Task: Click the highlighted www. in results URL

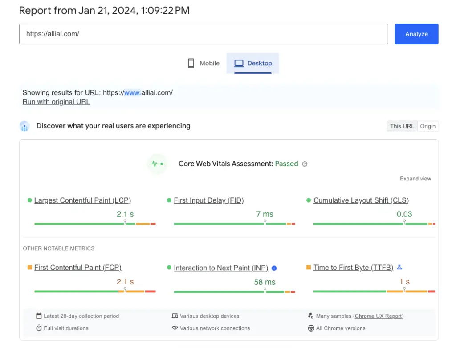Action: click(x=133, y=92)
